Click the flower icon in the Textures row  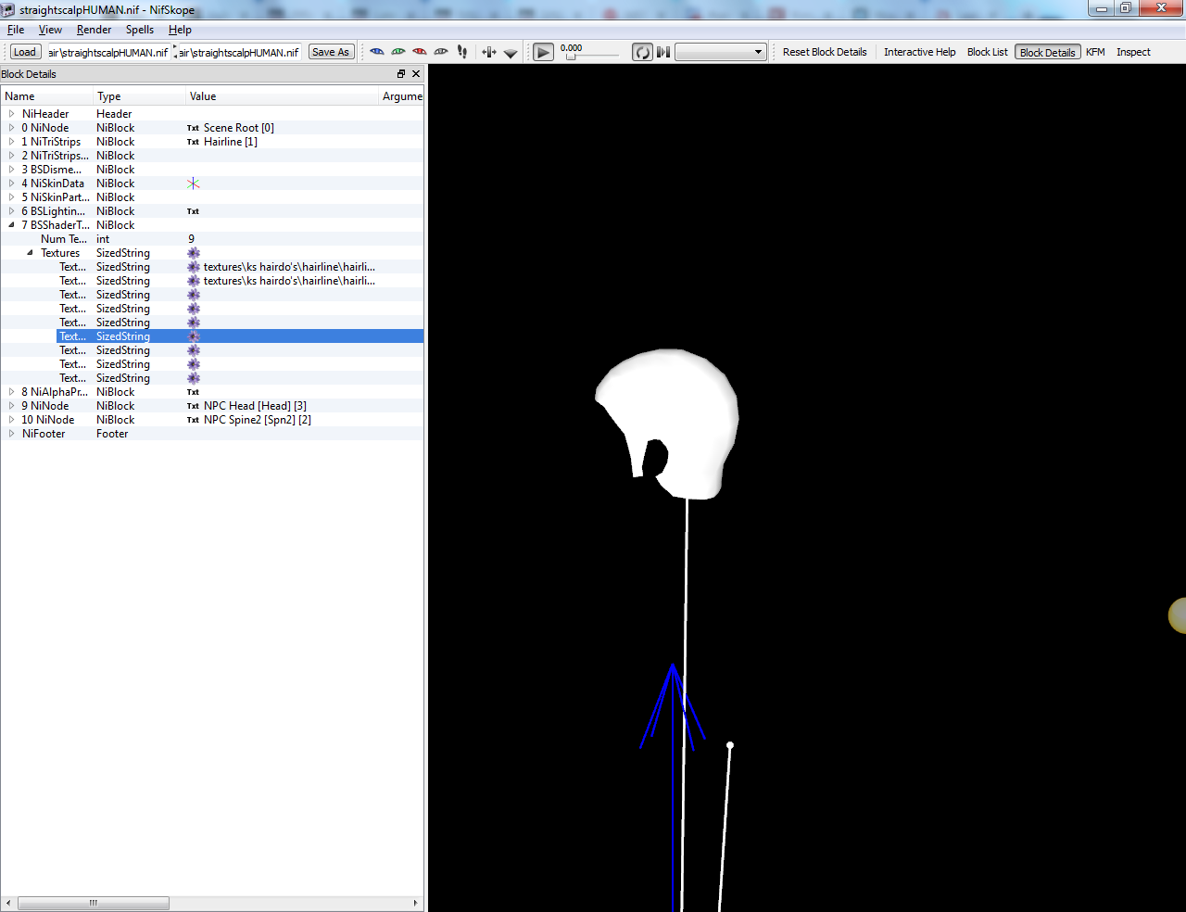194,253
